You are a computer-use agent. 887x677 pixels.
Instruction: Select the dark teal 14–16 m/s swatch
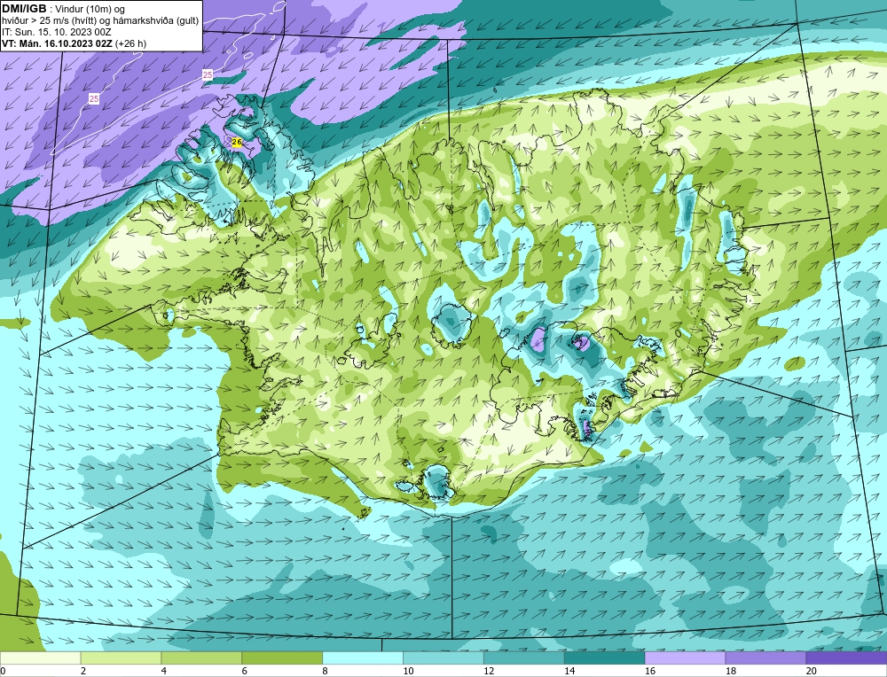[x=604, y=658]
